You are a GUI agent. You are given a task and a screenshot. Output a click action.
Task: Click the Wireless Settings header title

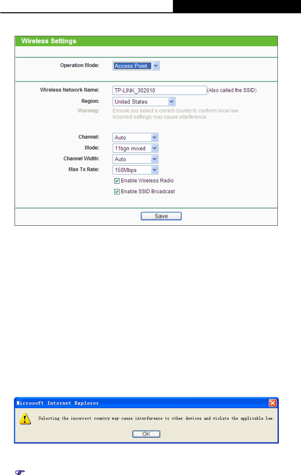click(49, 41)
